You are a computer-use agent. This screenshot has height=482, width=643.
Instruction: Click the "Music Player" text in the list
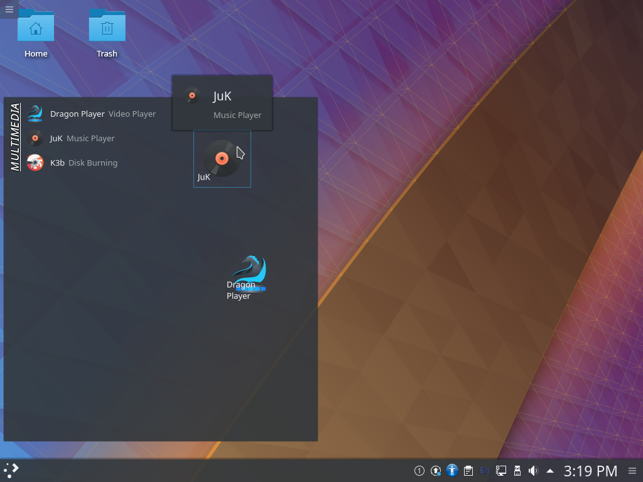click(90, 139)
